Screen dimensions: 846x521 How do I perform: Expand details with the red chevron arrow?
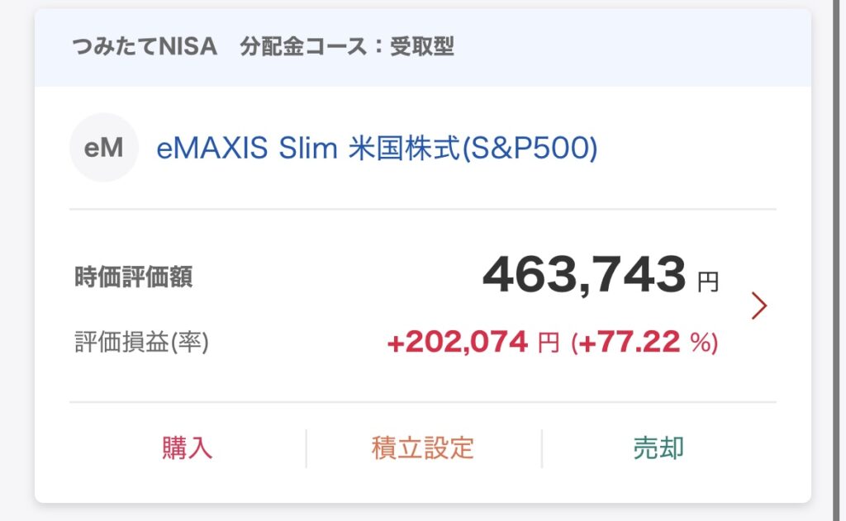(759, 305)
